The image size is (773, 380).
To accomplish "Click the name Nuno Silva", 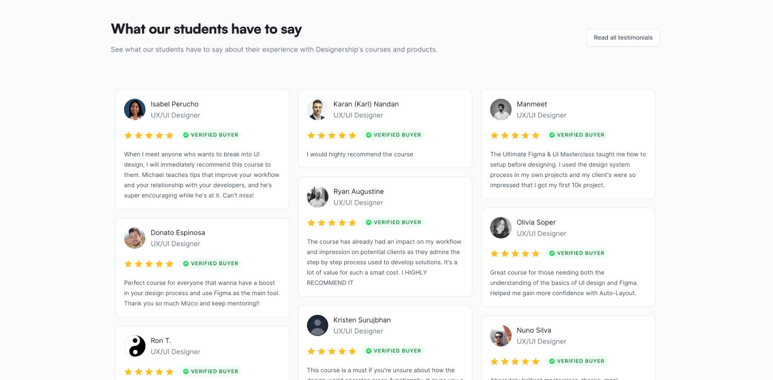I will pyautogui.click(x=534, y=330).
